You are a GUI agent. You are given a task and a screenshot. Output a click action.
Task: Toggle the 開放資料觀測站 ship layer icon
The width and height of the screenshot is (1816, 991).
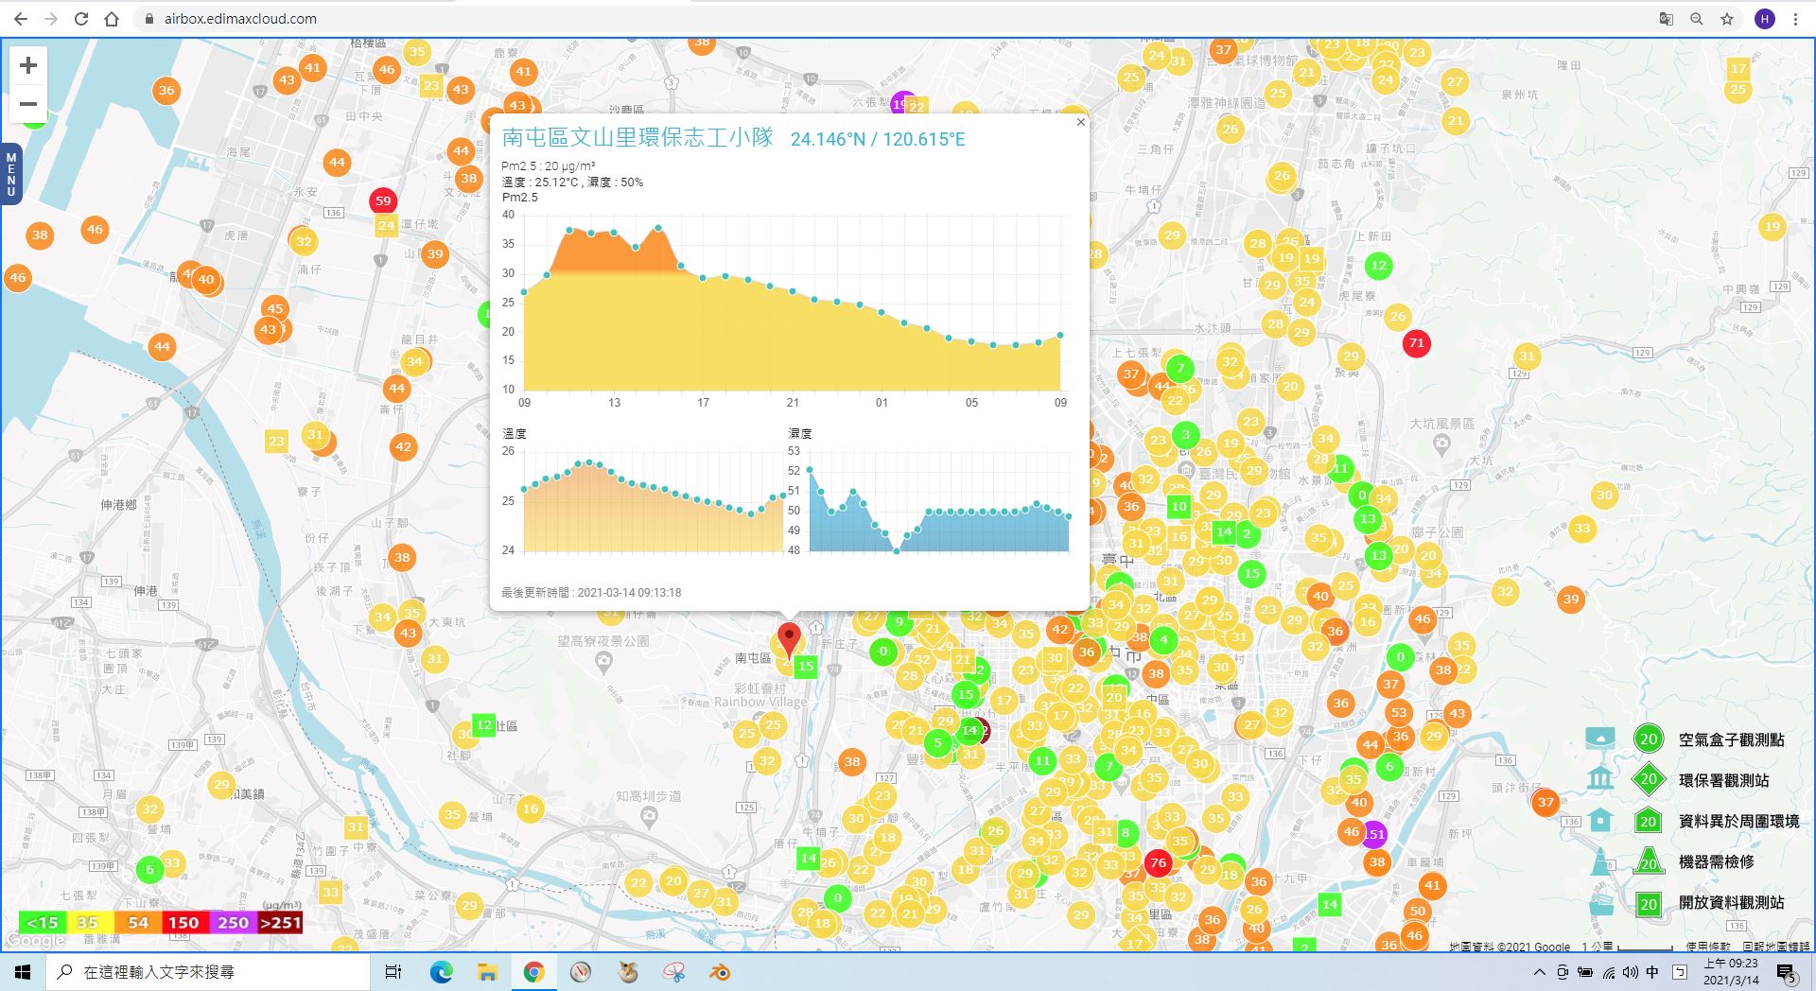(x=1599, y=903)
